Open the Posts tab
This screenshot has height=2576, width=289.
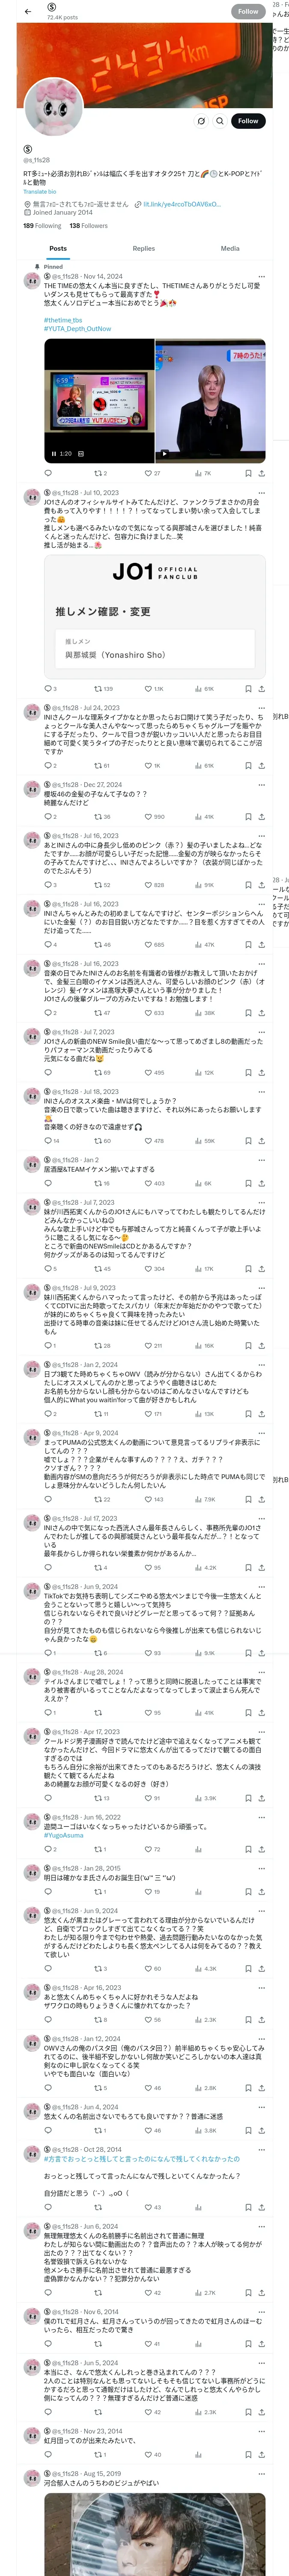[x=59, y=248]
